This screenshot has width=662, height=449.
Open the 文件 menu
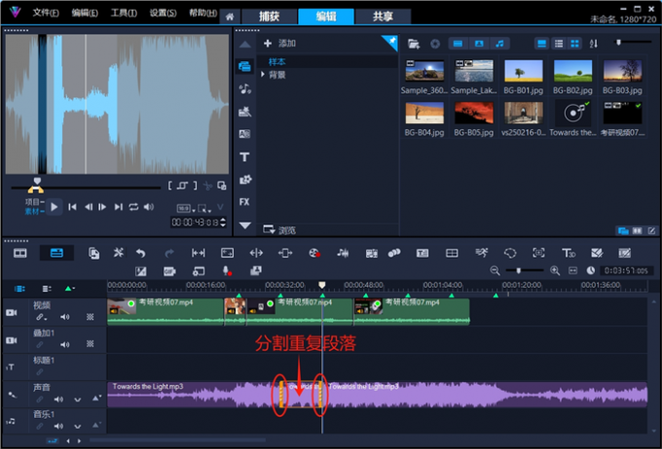46,13
